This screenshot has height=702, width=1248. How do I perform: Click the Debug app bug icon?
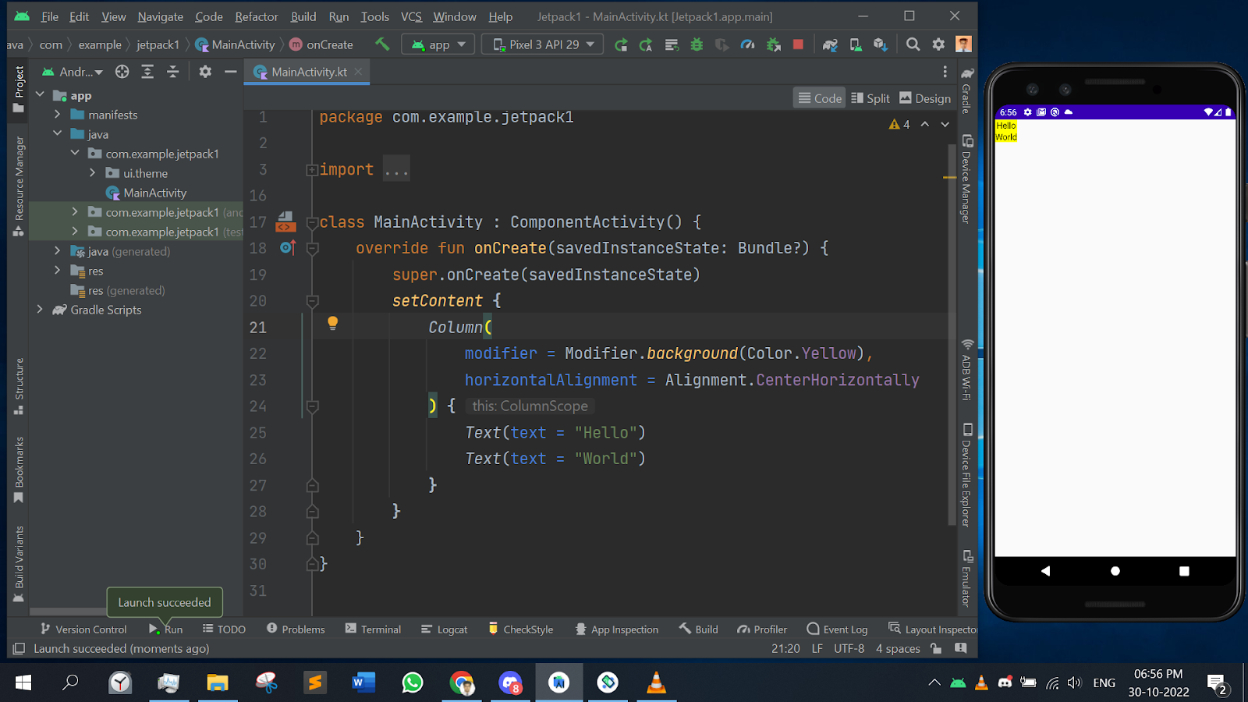point(697,44)
